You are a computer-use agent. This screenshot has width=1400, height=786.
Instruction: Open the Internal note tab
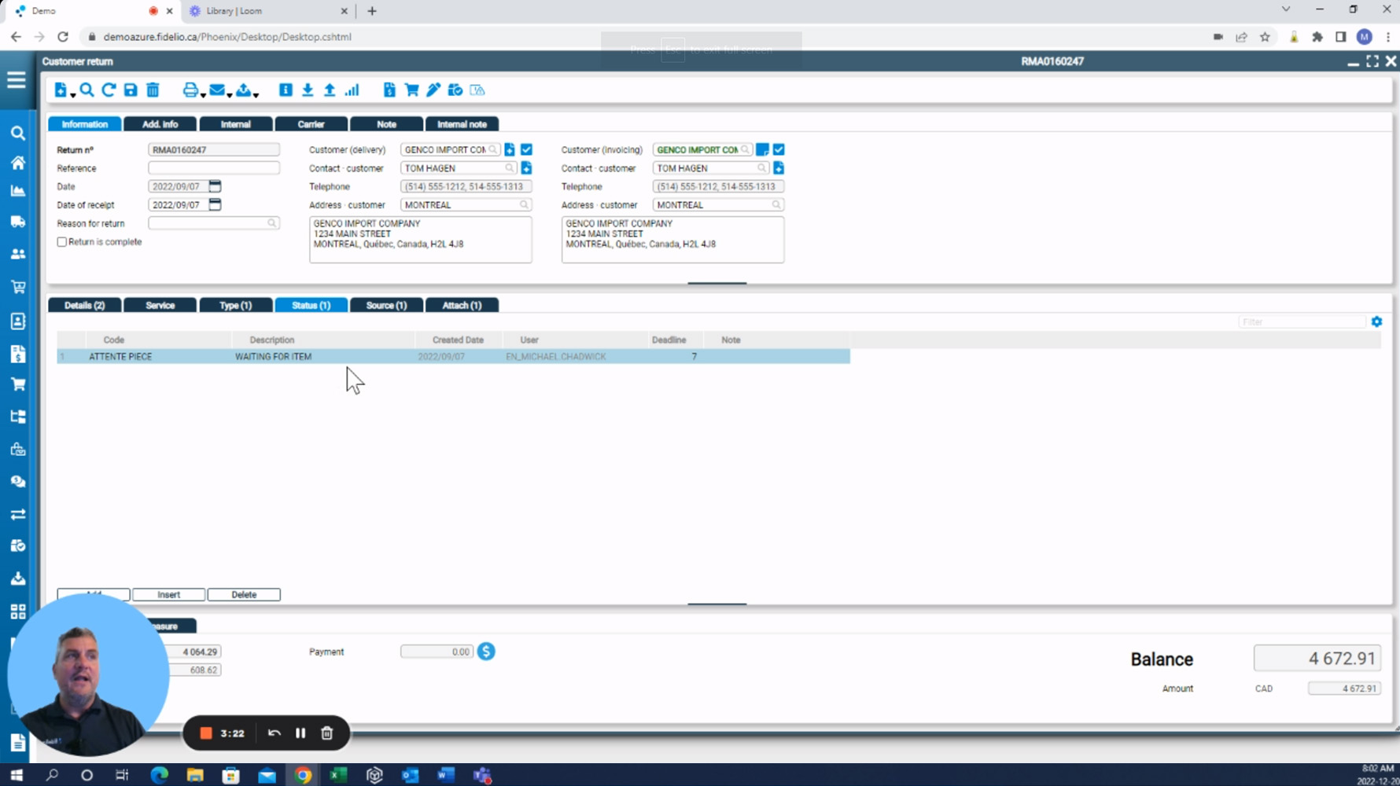click(462, 124)
